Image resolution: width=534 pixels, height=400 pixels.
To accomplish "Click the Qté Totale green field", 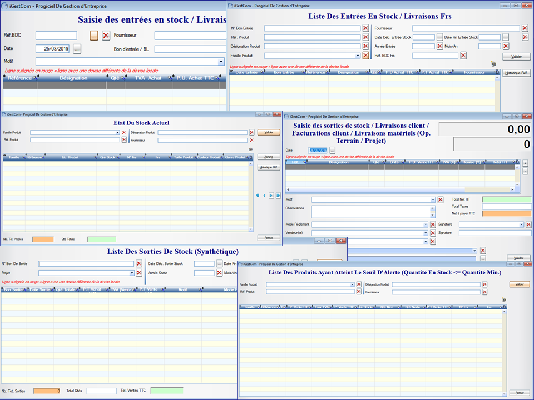I will coord(101,239).
